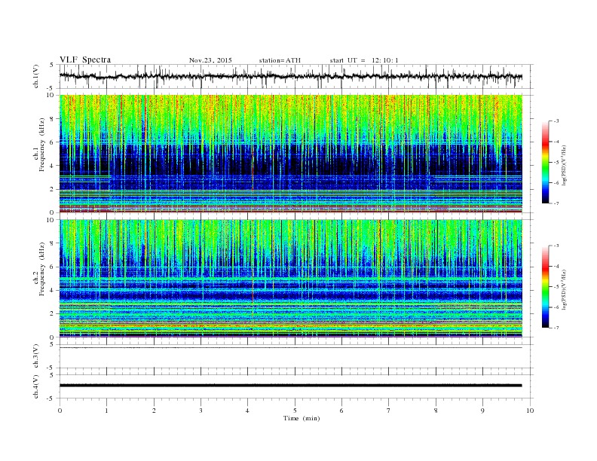Viewport: 597px width, 461px height.
Task: Click time axis tick label '8'
Action: click(436, 411)
